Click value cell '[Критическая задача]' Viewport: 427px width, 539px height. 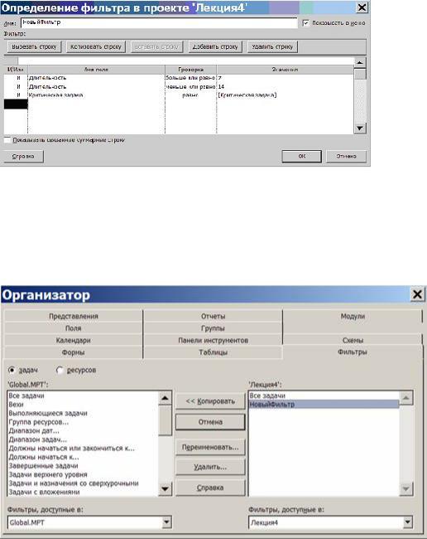(x=285, y=95)
